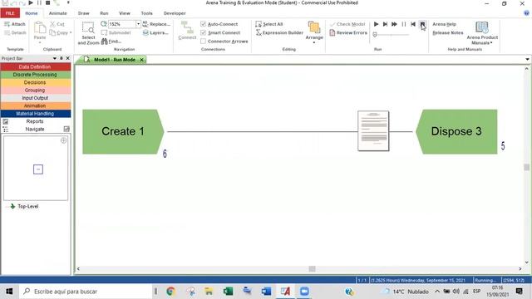Click the Attach template icon

[x=7, y=24]
